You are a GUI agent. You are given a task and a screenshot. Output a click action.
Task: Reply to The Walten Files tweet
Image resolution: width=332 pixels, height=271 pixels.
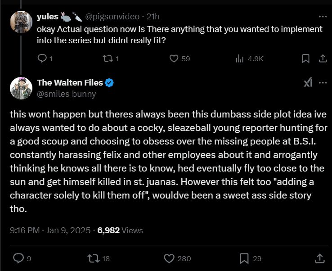coord(18,258)
